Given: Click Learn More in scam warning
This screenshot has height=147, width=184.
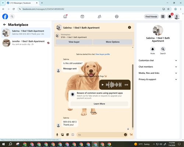Looking at the screenshot, I should 99,104.
